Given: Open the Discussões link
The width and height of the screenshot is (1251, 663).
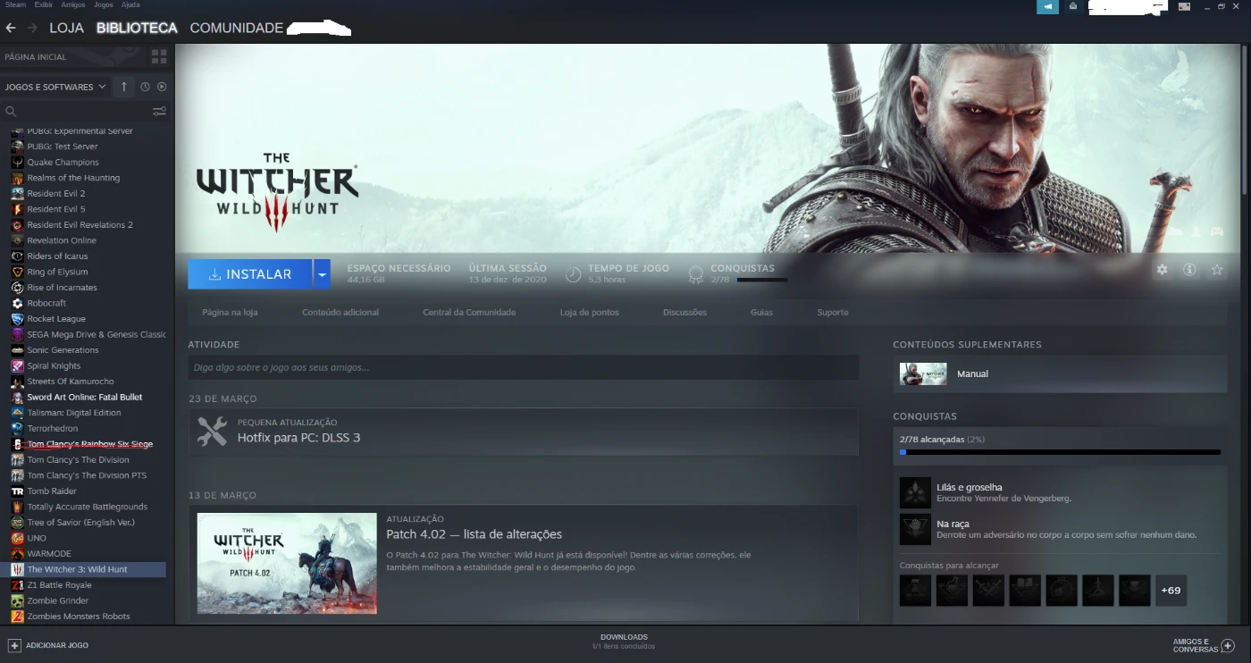Looking at the screenshot, I should 684,312.
